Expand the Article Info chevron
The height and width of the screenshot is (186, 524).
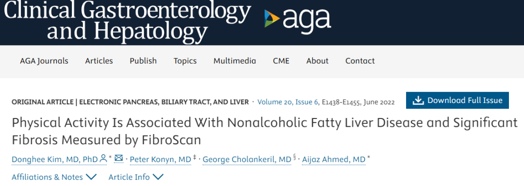158,177
